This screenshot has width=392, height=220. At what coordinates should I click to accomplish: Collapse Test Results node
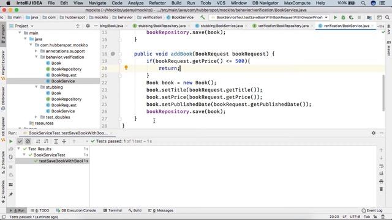[x=18, y=148]
